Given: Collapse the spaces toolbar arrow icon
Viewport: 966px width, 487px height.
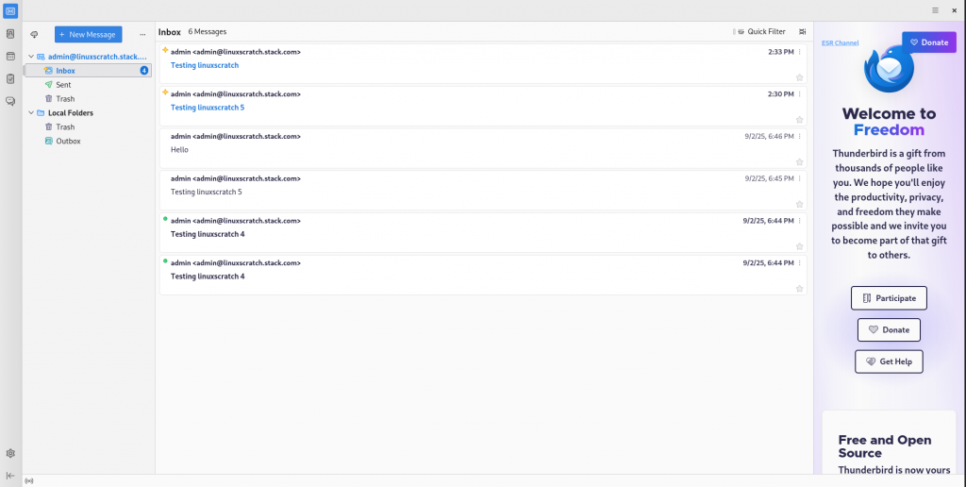Looking at the screenshot, I should 10,476.
